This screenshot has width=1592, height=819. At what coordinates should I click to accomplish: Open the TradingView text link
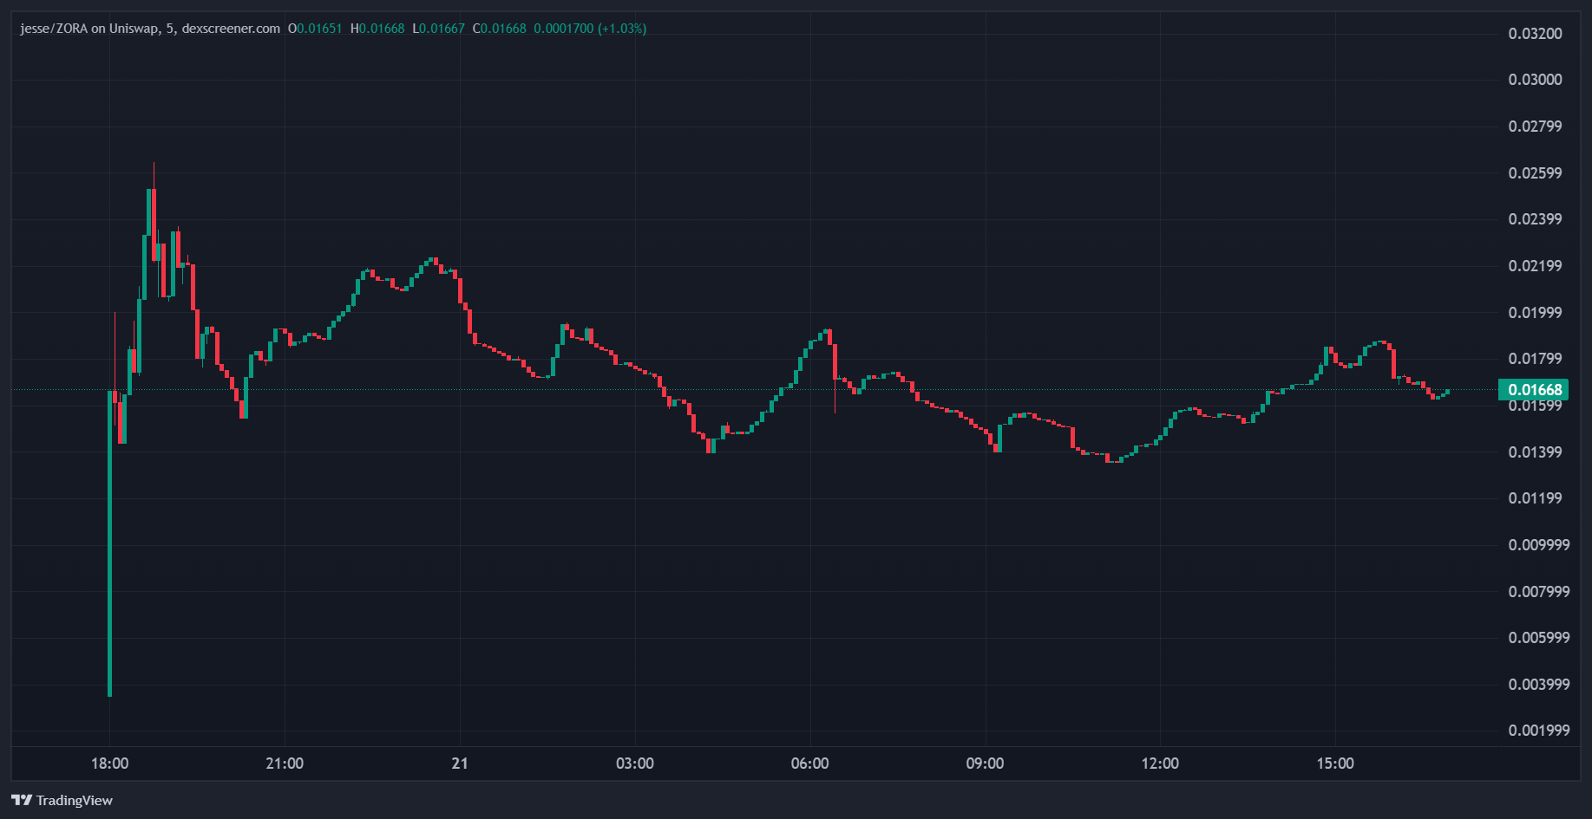tap(74, 800)
